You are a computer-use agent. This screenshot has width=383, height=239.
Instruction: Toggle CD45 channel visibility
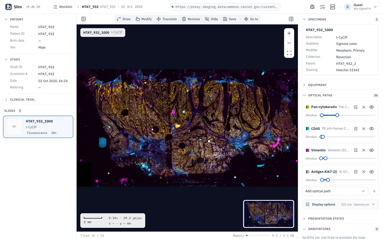[372, 129]
